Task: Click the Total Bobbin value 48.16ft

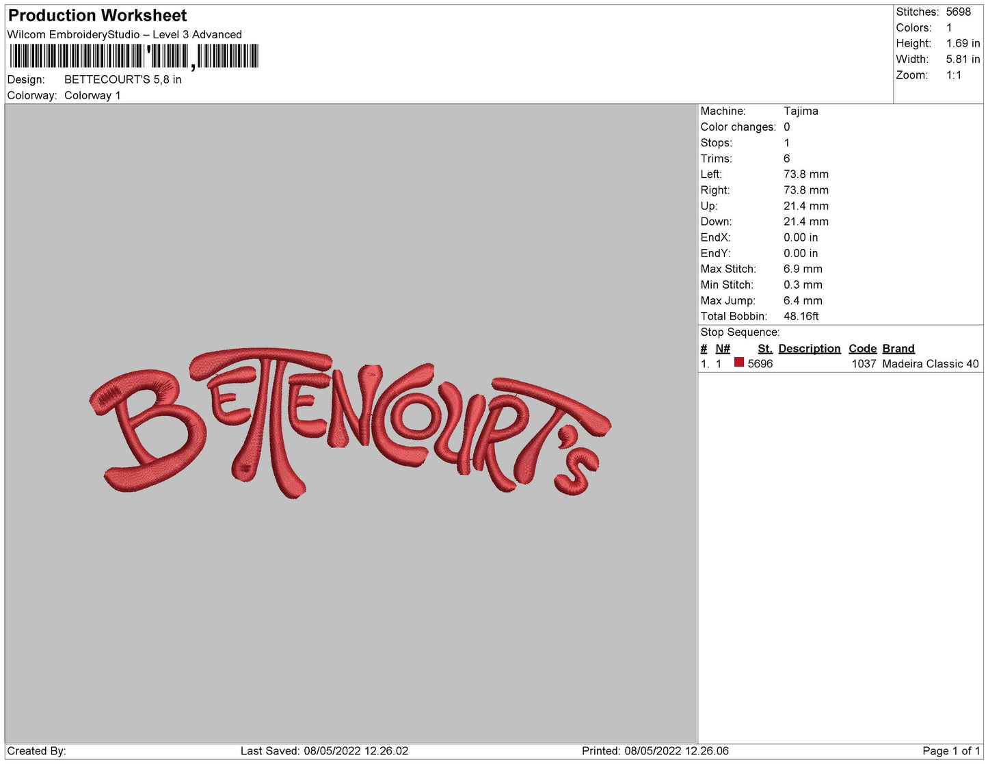Action: coord(801,316)
